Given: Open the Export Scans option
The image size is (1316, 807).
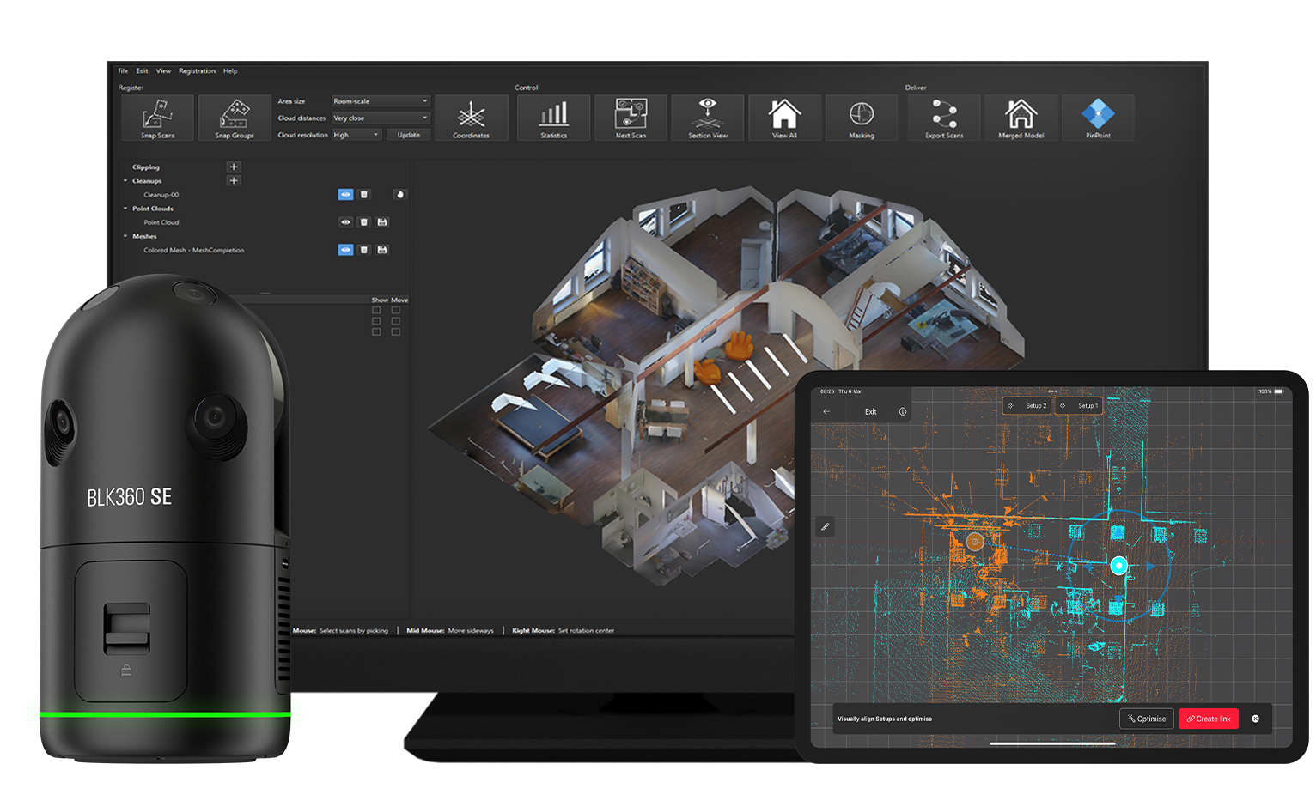Looking at the screenshot, I should coord(944,117).
